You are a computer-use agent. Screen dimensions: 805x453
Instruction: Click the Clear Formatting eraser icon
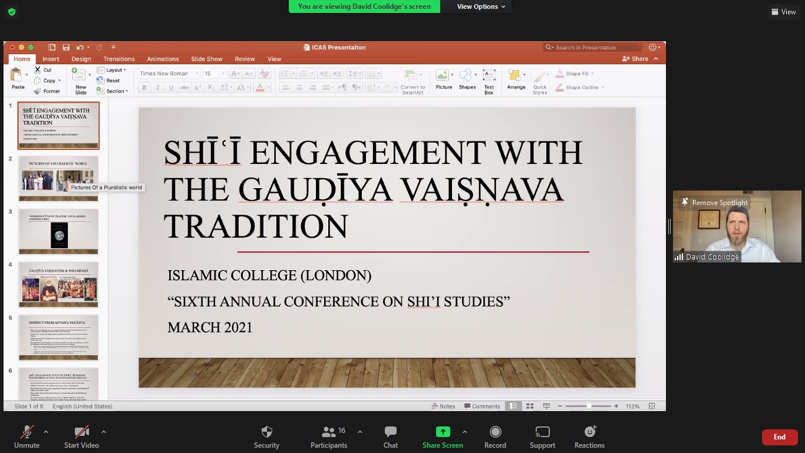265,74
